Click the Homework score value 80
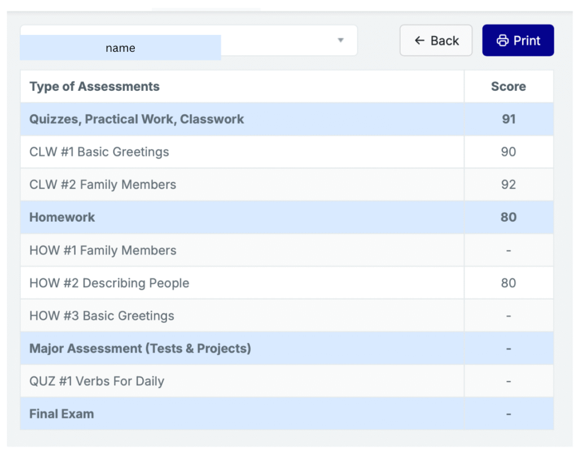This screenshot has width=578, height=453. pyautogui.click(x=509, y=217)
